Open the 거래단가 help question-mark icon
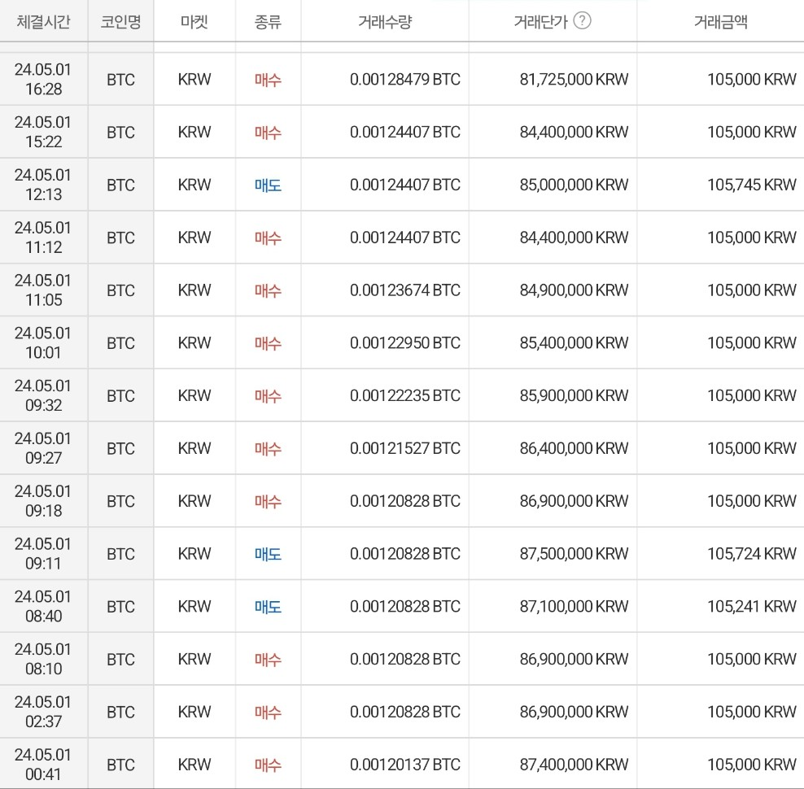The width and height of the screenshot is (804, 789). tap(582, 20)
